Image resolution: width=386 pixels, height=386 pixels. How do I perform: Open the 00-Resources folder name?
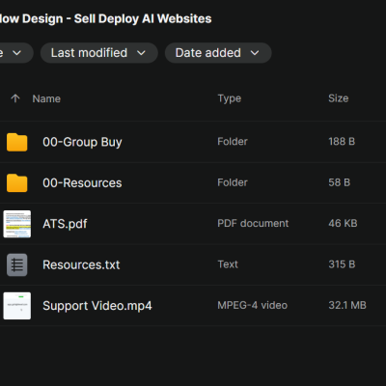(x=82, y=182)
